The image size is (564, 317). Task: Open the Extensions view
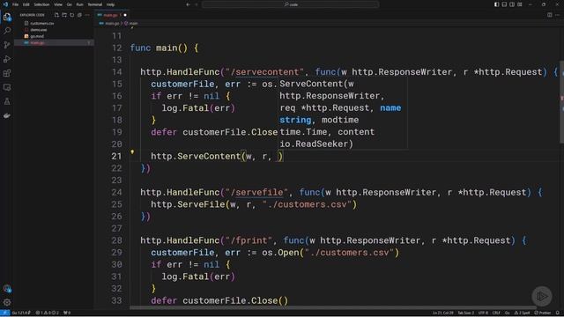click(7, 73)
